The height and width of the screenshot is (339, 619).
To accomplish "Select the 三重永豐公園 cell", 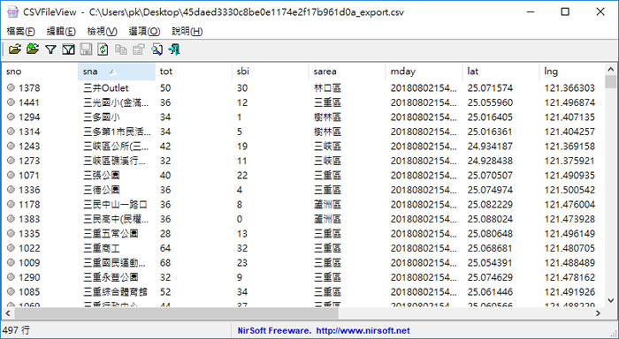I will (111, 276).
